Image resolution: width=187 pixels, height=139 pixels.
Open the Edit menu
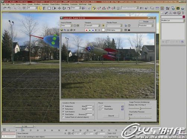(x=7, y=4)
